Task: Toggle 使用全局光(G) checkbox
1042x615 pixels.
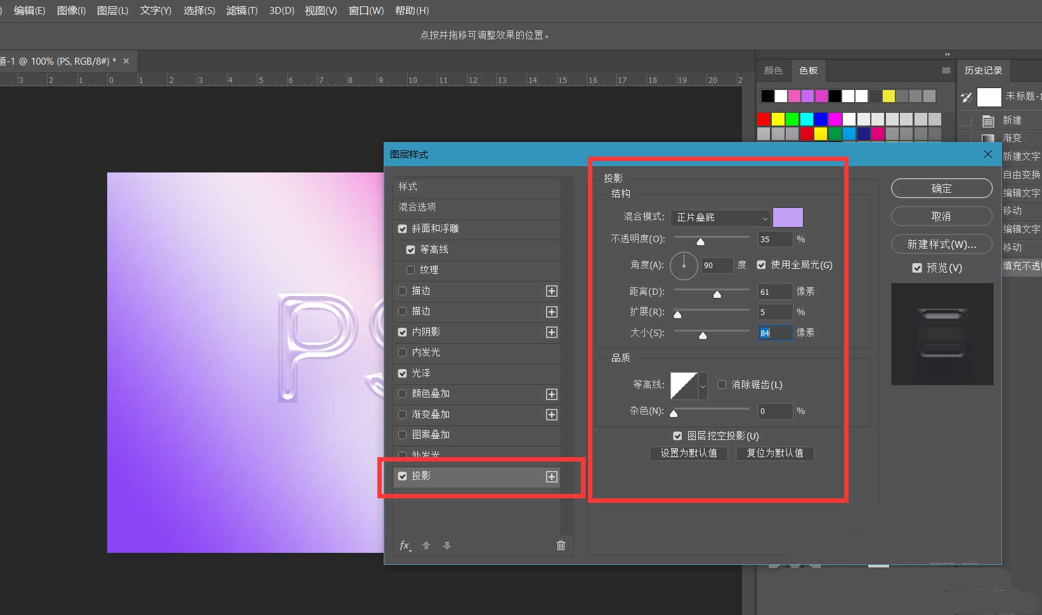Action: click(761, 265)
